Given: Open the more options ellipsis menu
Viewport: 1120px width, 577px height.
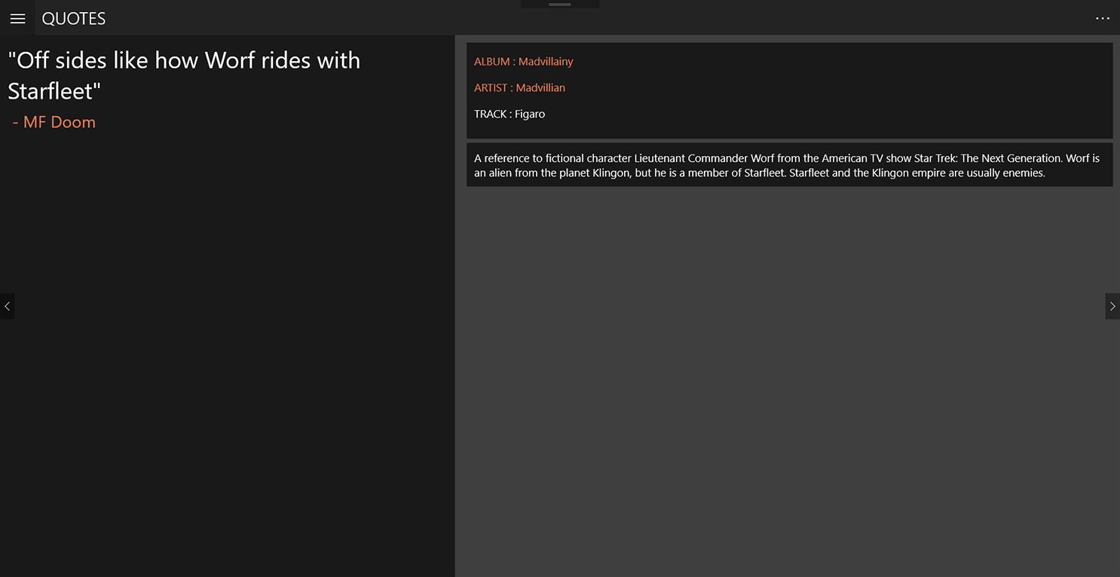Looking at the screenshot, I should coord(1103,18).
